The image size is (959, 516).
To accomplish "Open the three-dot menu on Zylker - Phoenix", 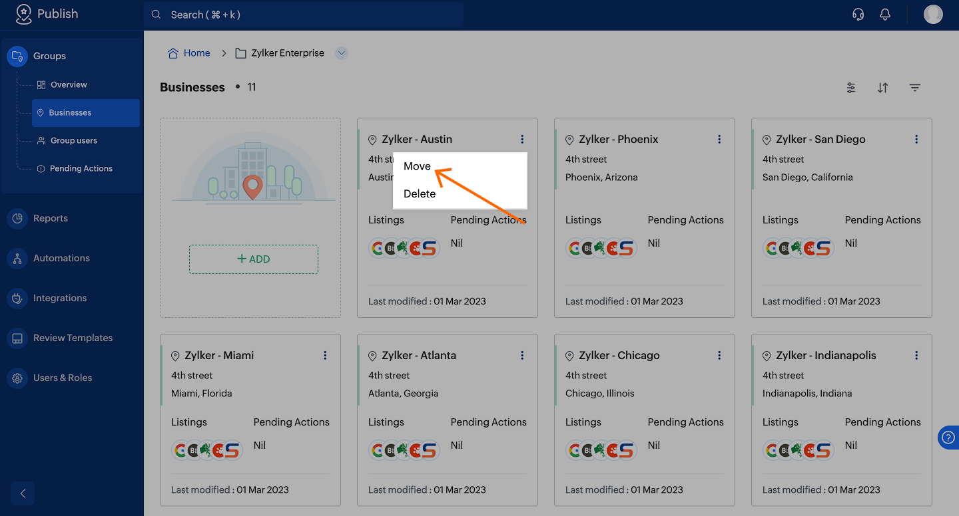I will coord(719,139).
